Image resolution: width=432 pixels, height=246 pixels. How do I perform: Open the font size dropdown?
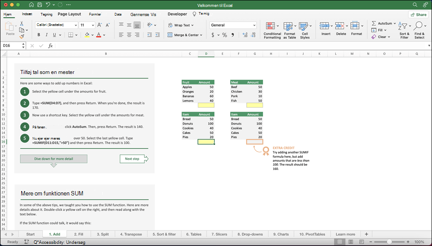93,25
